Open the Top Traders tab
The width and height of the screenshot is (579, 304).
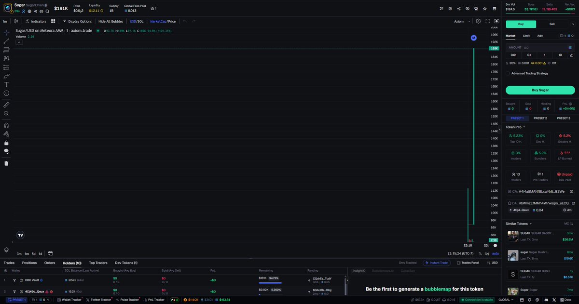click(97, 263)
